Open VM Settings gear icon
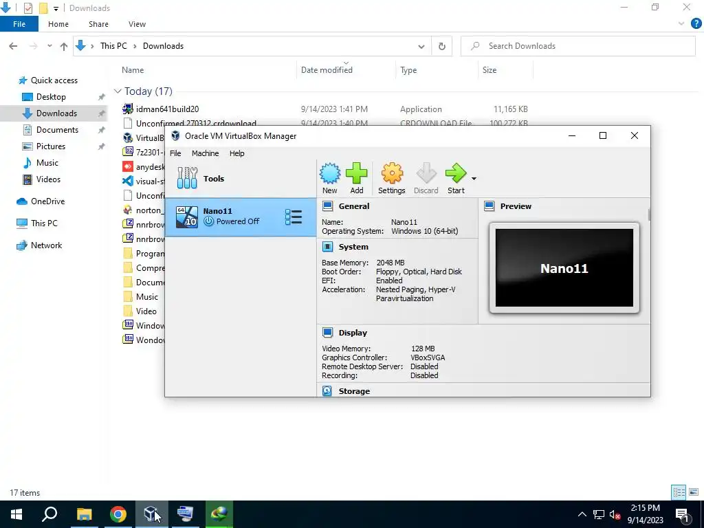This screenshot has height=528, width=704. click(391, 178)
